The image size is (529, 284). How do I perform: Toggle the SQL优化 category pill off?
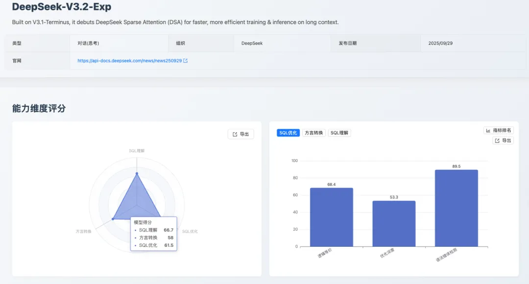[288, 132]
